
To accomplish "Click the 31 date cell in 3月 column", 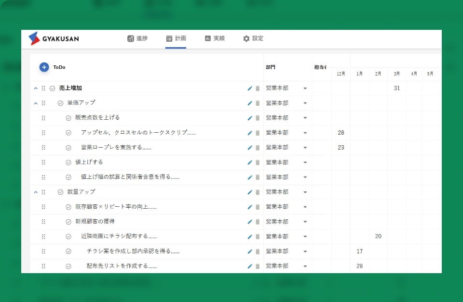I will (396, 88).
